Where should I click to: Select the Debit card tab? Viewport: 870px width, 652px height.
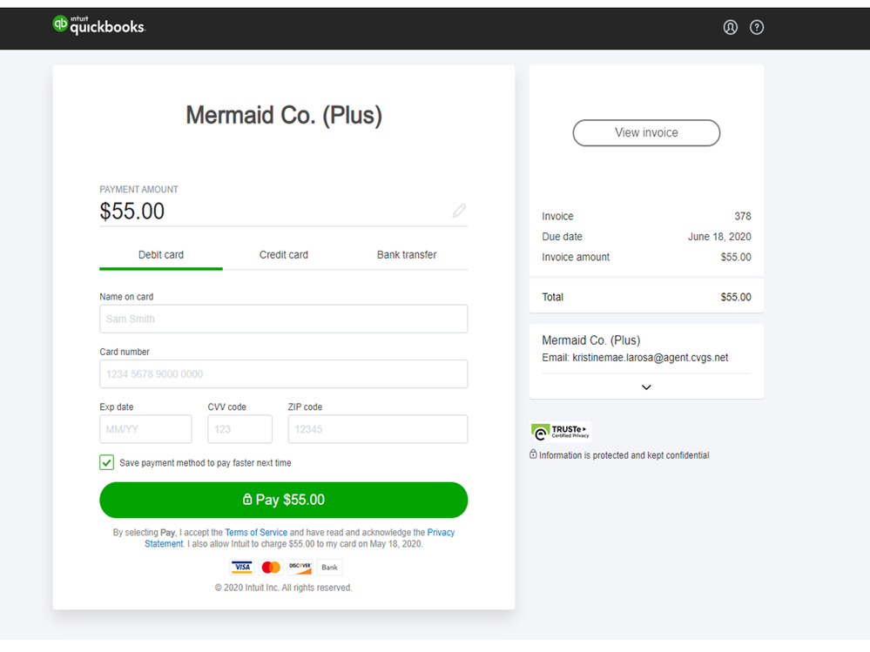pyautogui.click(x=161, y=255)
